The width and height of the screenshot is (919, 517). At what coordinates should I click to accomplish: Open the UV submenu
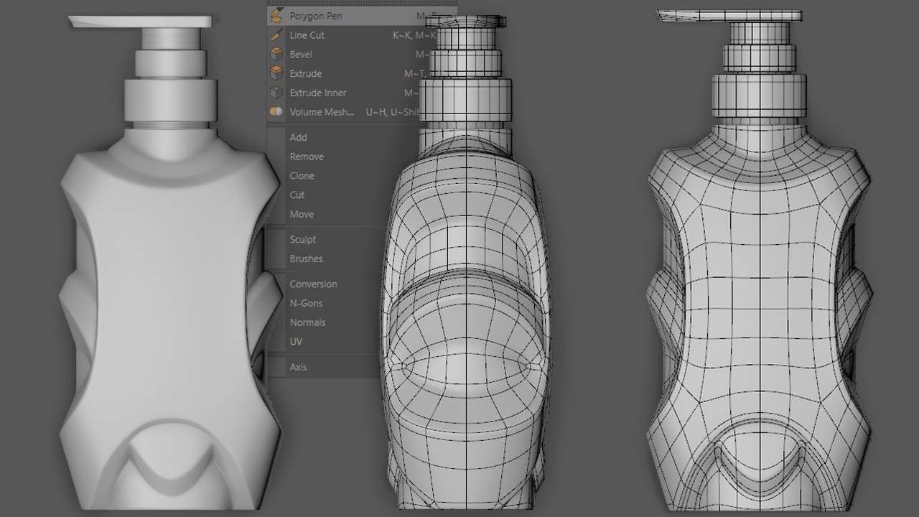point(296,343)
